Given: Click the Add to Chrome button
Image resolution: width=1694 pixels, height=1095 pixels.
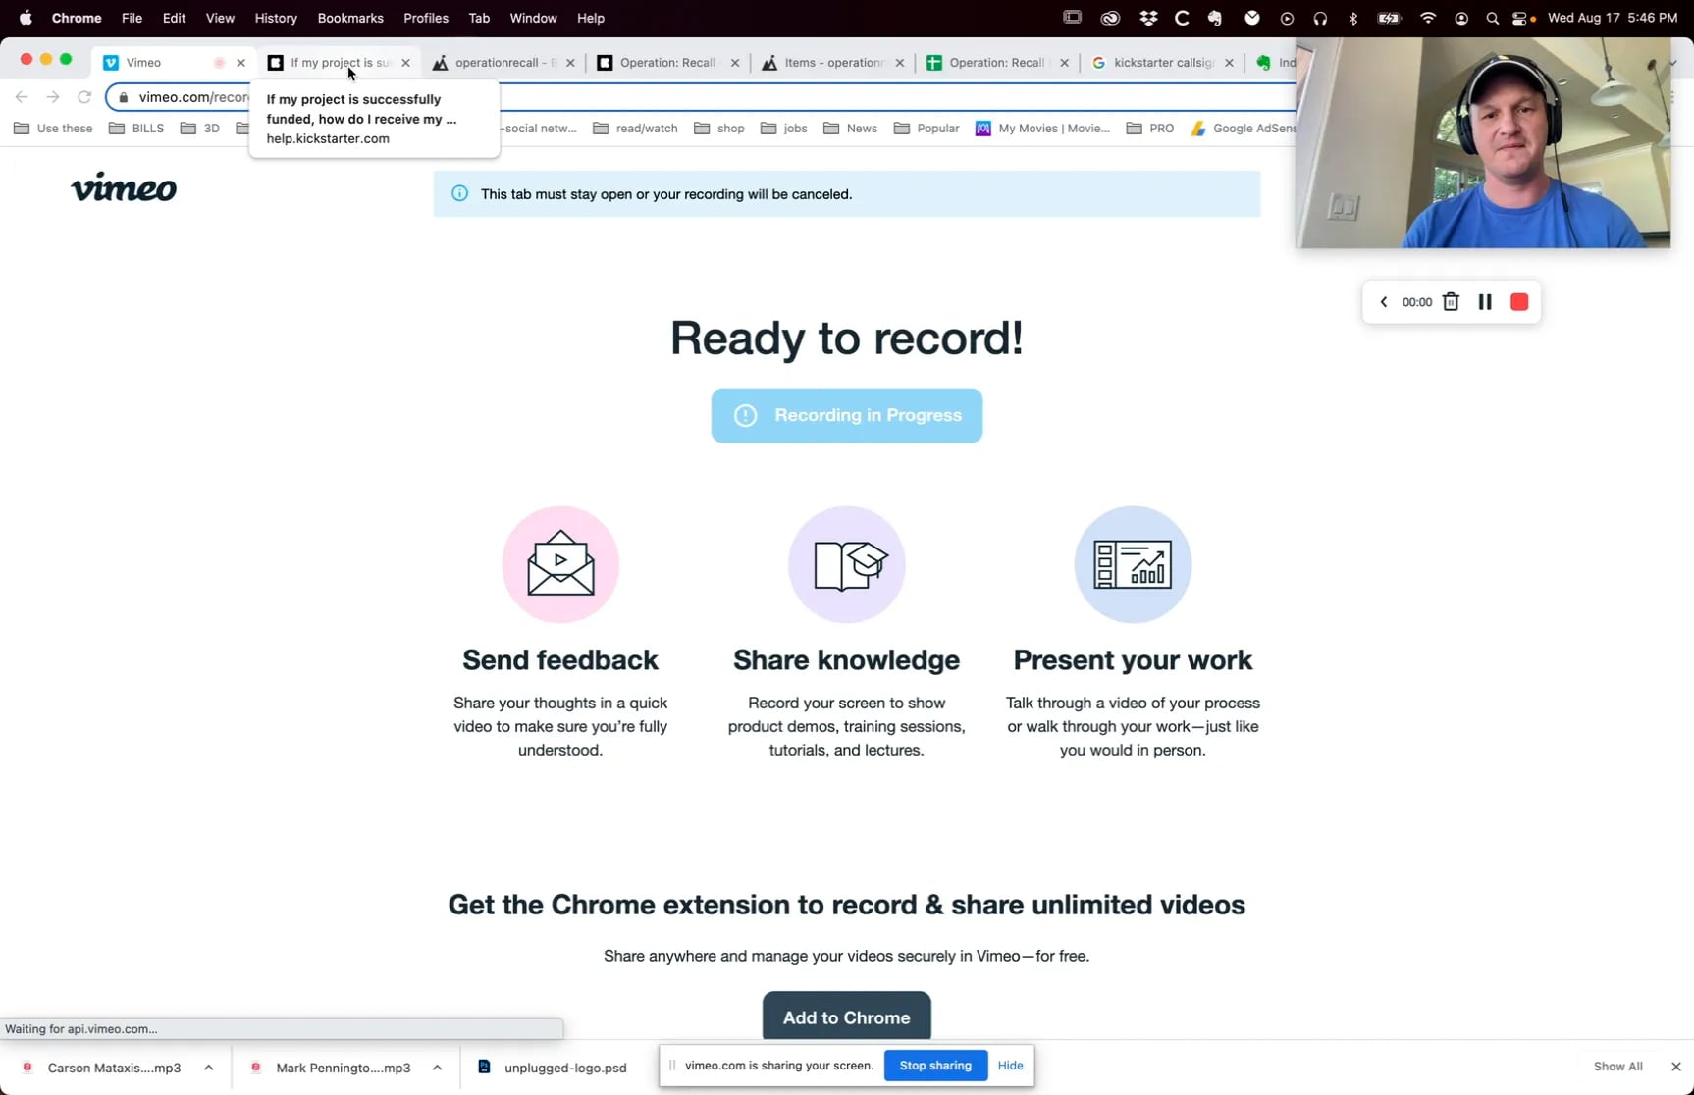Looking at the screenshot, I should (845, 1017).
